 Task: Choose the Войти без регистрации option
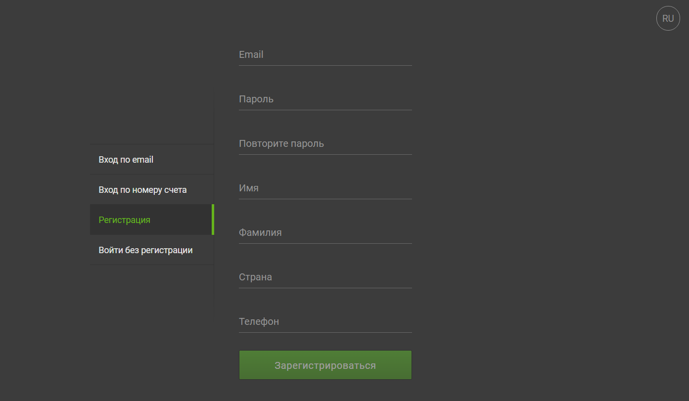[x=152, y=250]
